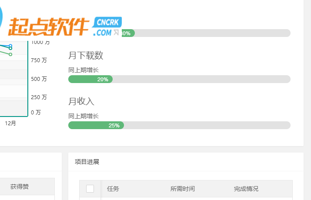Click the 12月 axis label

(x=10, y=123)
